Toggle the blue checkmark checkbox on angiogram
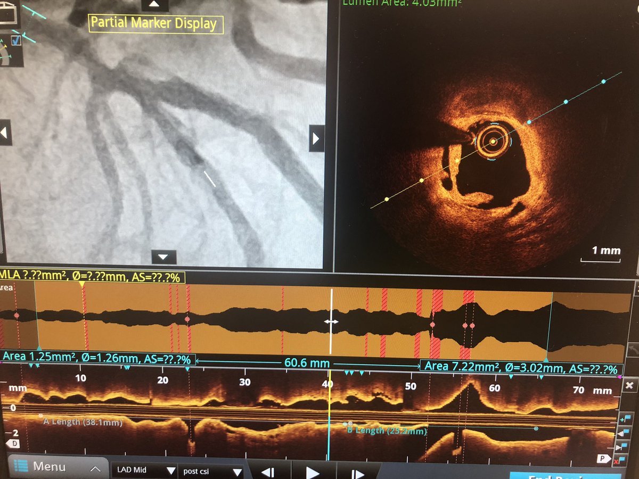The height and width of the screenshot is (479, 639). [x=15, y=40]
